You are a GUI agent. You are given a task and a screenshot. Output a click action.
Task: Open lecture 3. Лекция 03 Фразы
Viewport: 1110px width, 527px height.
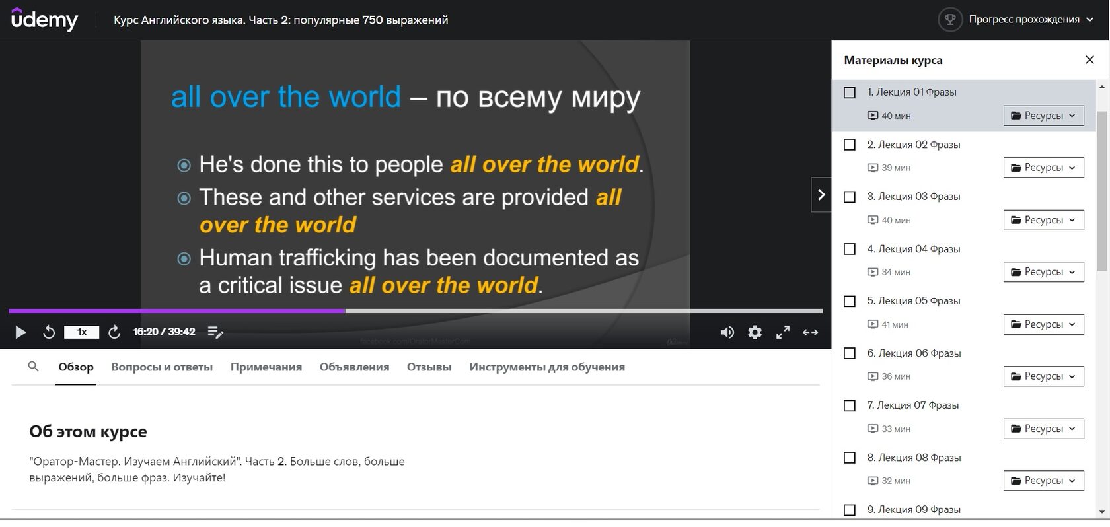pos(914,197)
